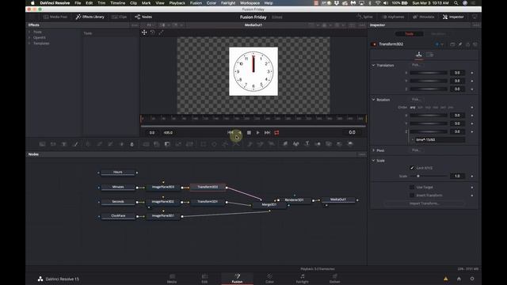
Task: Stop playback
Action: click(x=249, y=132)
